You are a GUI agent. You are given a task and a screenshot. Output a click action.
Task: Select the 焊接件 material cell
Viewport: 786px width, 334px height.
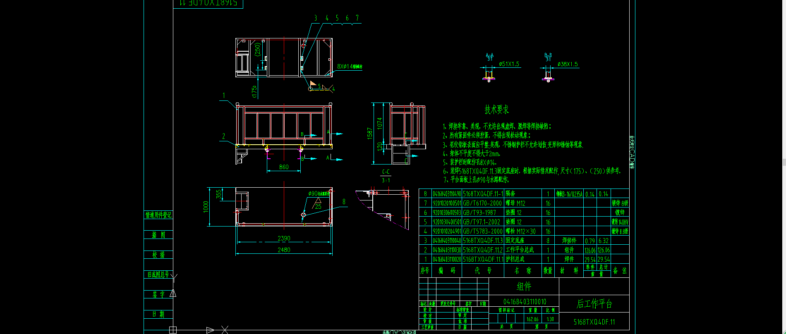pyautogui.click(x=569, y=241)
